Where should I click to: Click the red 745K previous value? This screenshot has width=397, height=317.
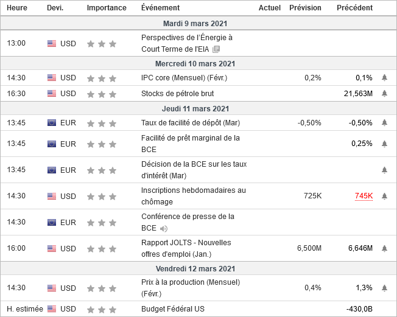(363, 196)
